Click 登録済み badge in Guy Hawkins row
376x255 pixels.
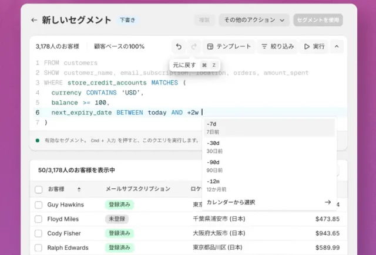pos(119,205)
